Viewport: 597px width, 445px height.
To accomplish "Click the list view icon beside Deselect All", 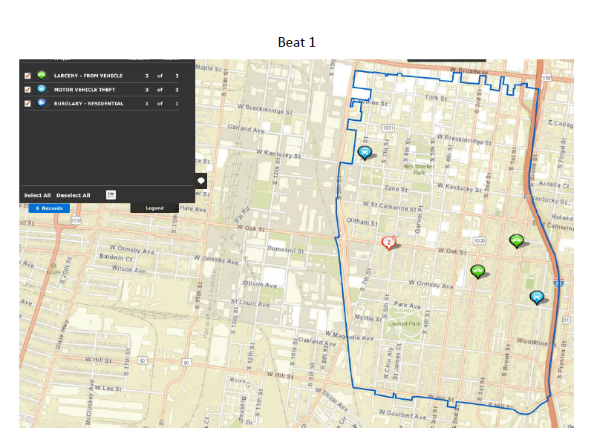I will pyautogui.click(x=111, y=195).
